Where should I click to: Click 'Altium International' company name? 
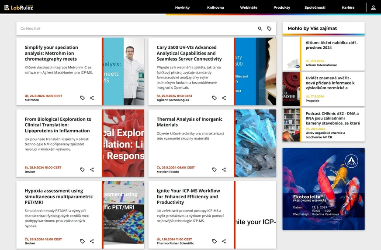coord(321,65)
